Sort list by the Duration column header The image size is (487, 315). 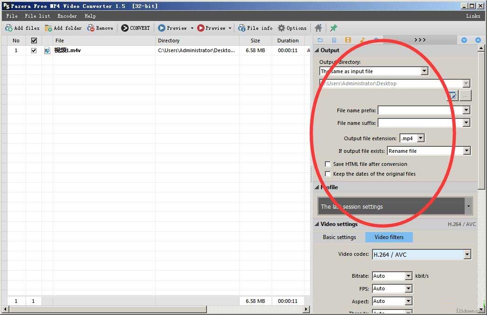click(288, 41)
